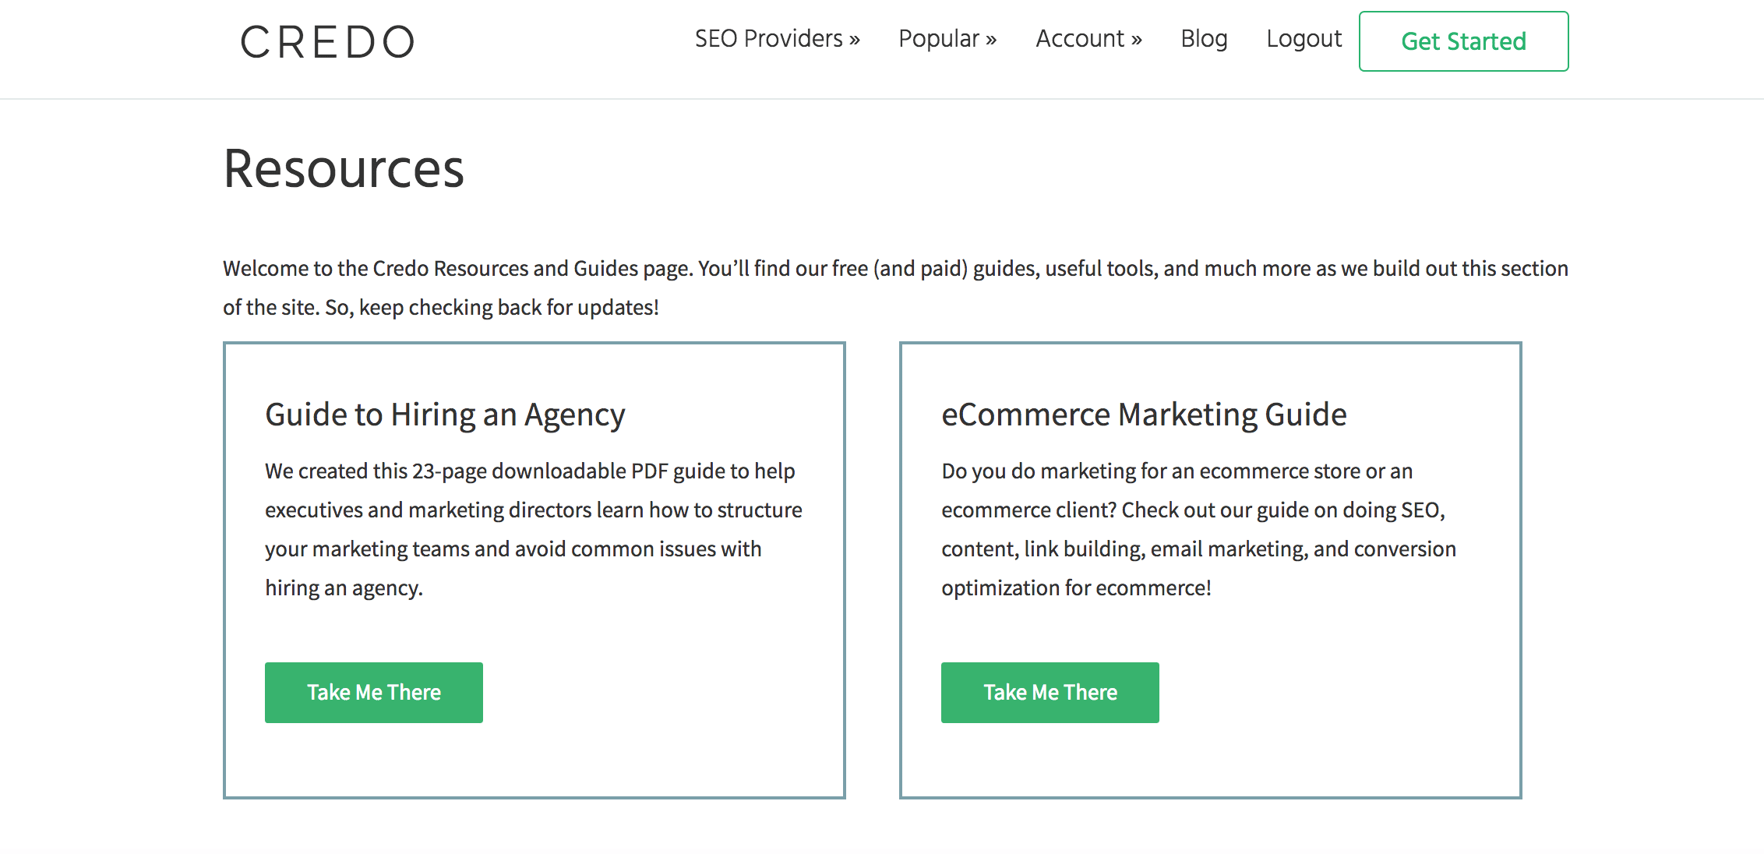Click the Get Started button

click(x=1463, y=41)
